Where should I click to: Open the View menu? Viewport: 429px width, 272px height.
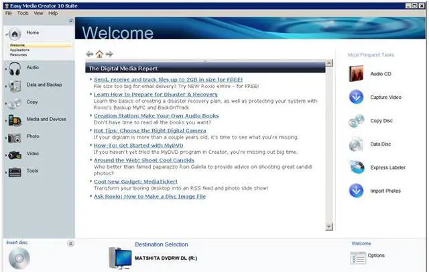coord(38,13)
